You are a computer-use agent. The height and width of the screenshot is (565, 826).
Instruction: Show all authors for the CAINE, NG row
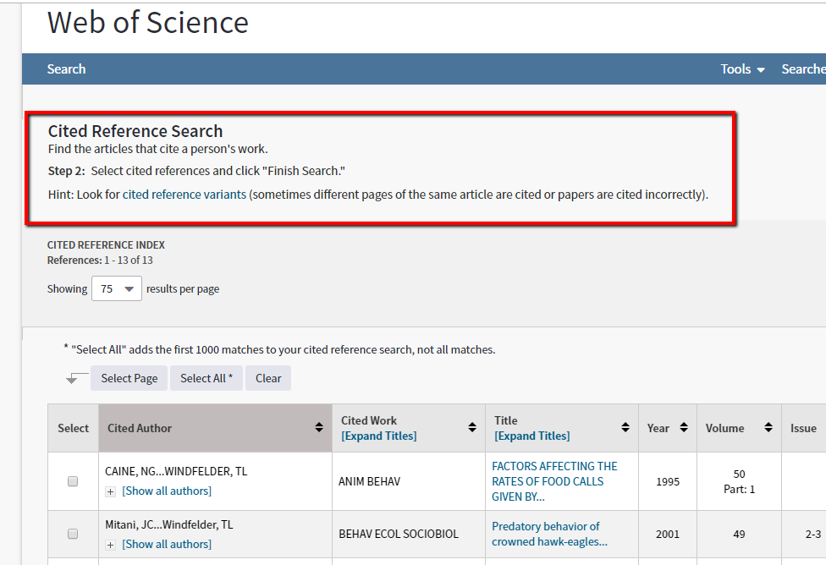click(167, 491)
